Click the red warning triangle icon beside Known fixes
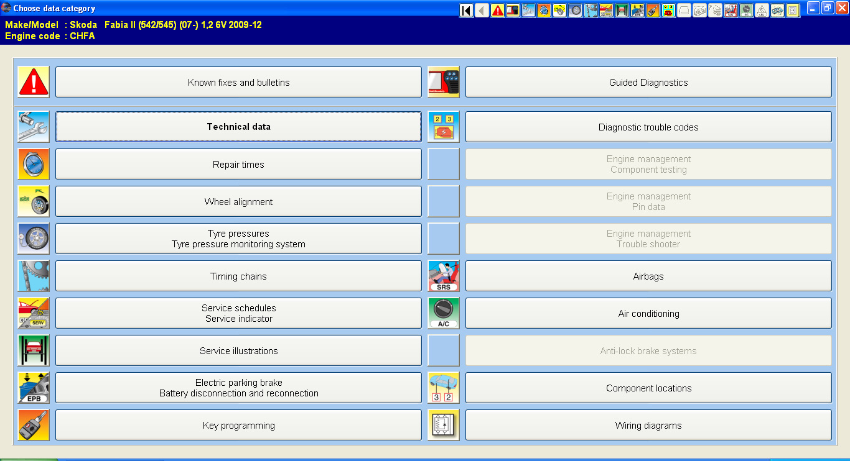The width and height of the screenshot is (850, 461). 34,82
